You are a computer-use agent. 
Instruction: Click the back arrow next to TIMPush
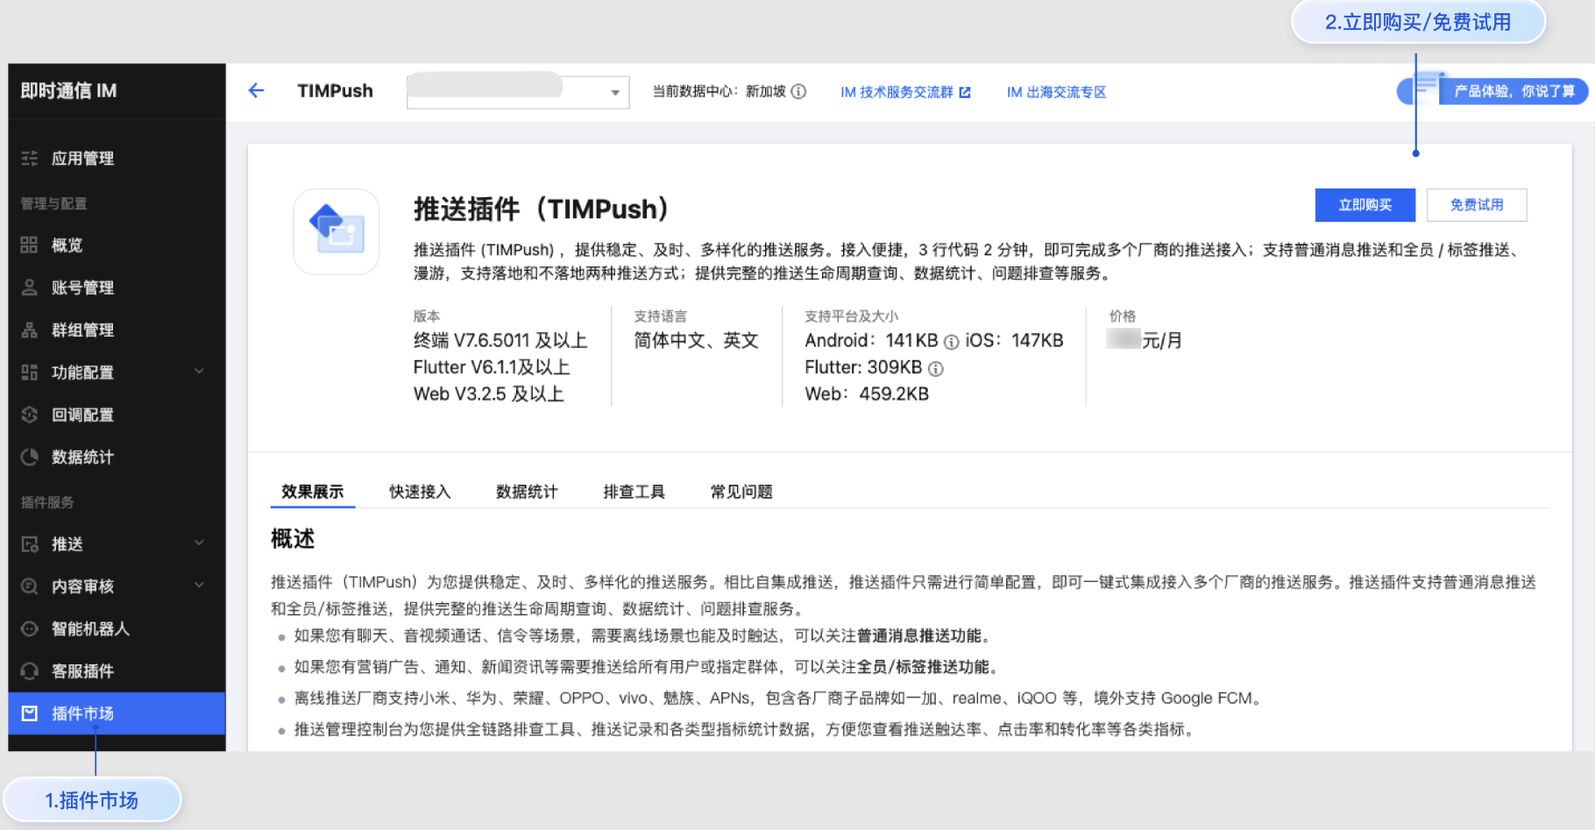coord(256,90)
